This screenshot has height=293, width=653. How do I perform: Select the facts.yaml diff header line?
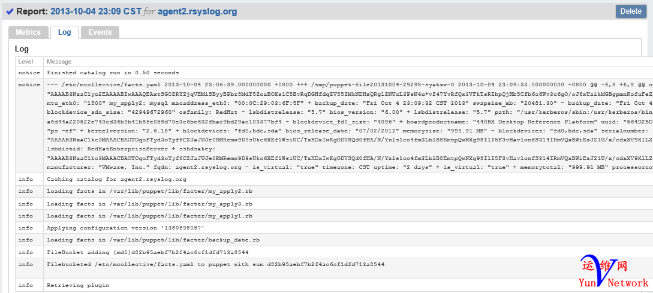tap(350, 84)
